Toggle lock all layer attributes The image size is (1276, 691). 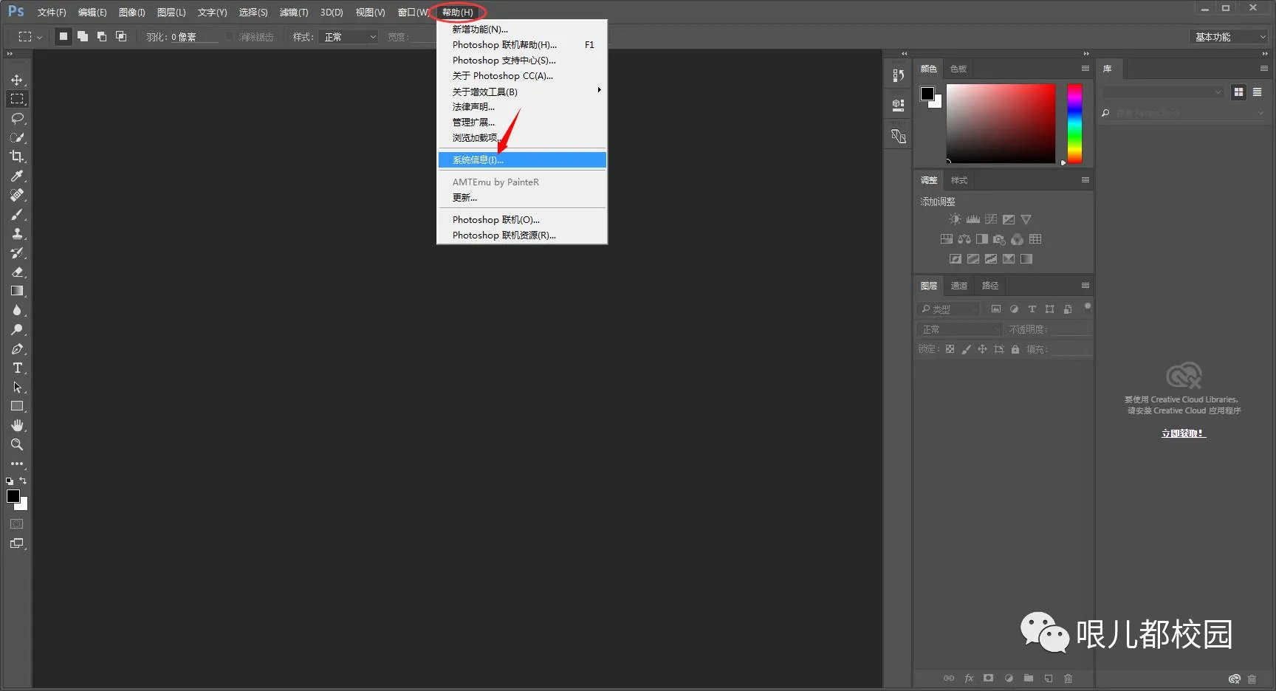1015,349
